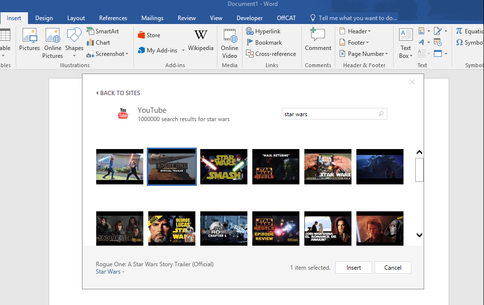Insert a Cross-reference
This screenshot has width=484, height=305.
point(270,54)
